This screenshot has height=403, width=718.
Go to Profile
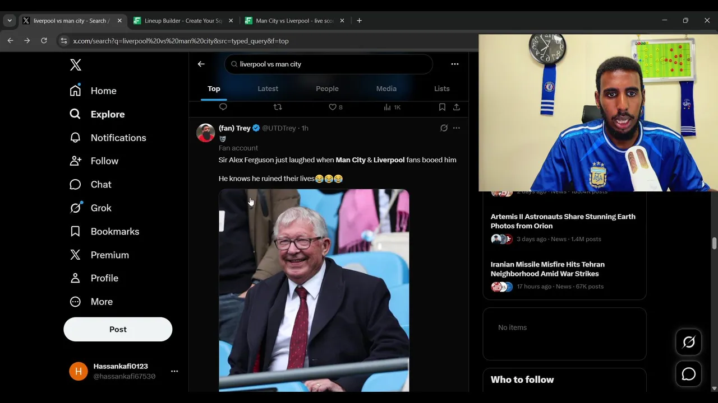(x=94, y=278)
